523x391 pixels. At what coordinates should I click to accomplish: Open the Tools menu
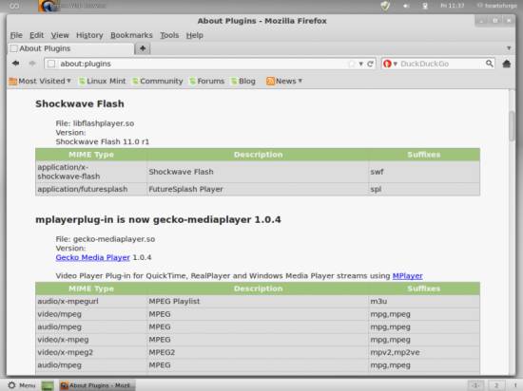click(x=169, y=35)
